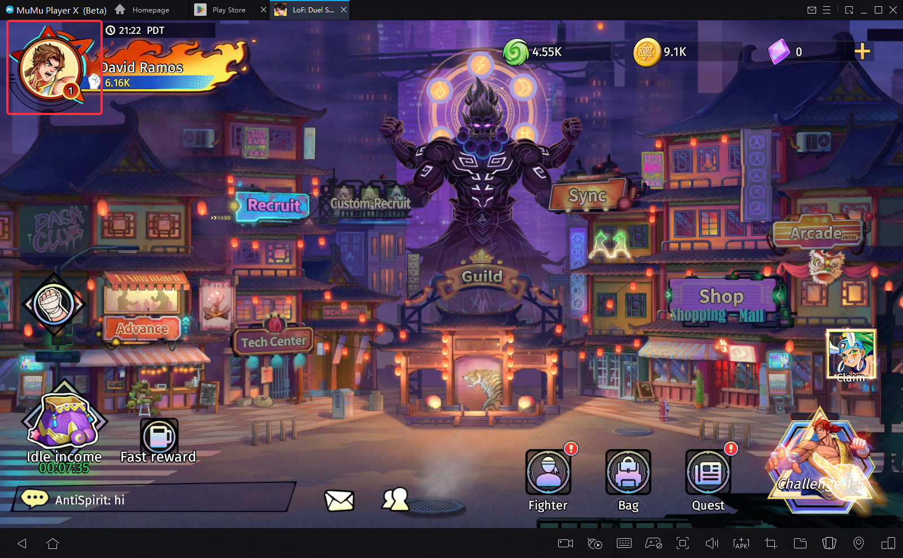Click the green spiral currency icon
The image size is (903, 558).
(515, 52)
